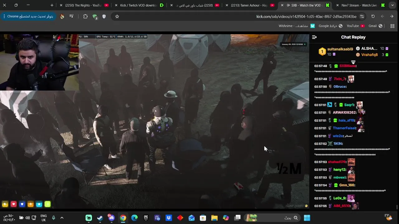Image resolution: width=399 pixels, height=224 pixels.
Task: Open Steam from the taskbar
Action: pos(100,218)
